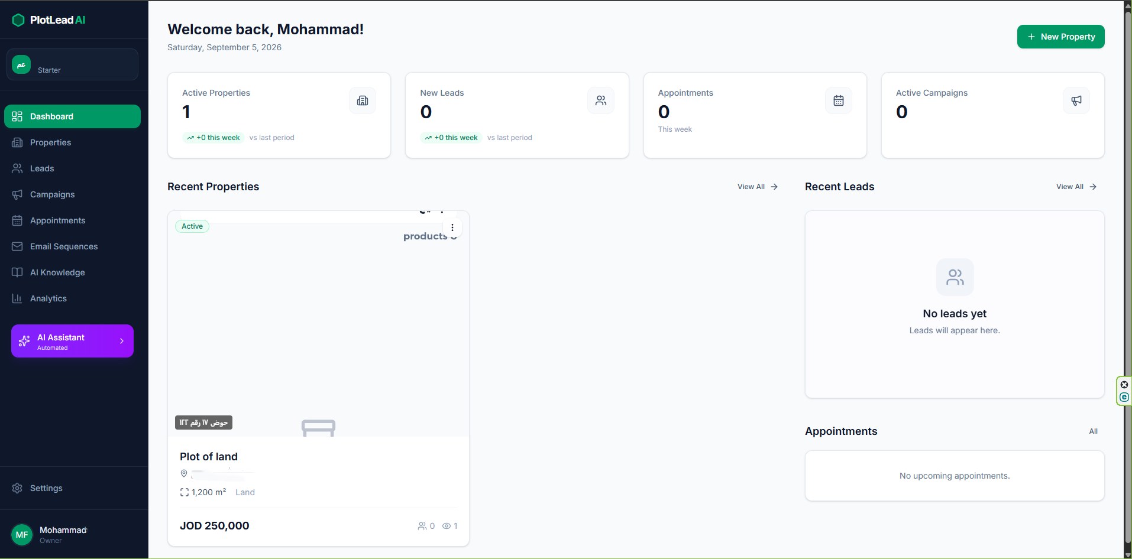Click the Land property type label

[x=245, y=492]
